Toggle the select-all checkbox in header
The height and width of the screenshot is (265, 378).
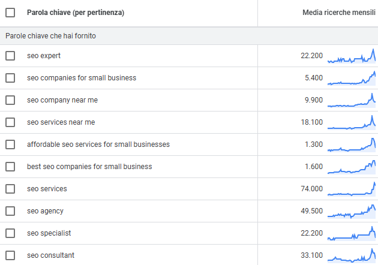tap(10, 13)
